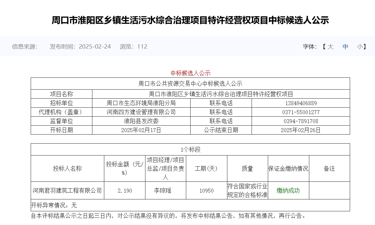The height and width of the screenshot is (225, 375).
Task: Click the green 缴纳成功 status text
Action: click(288, 190)
